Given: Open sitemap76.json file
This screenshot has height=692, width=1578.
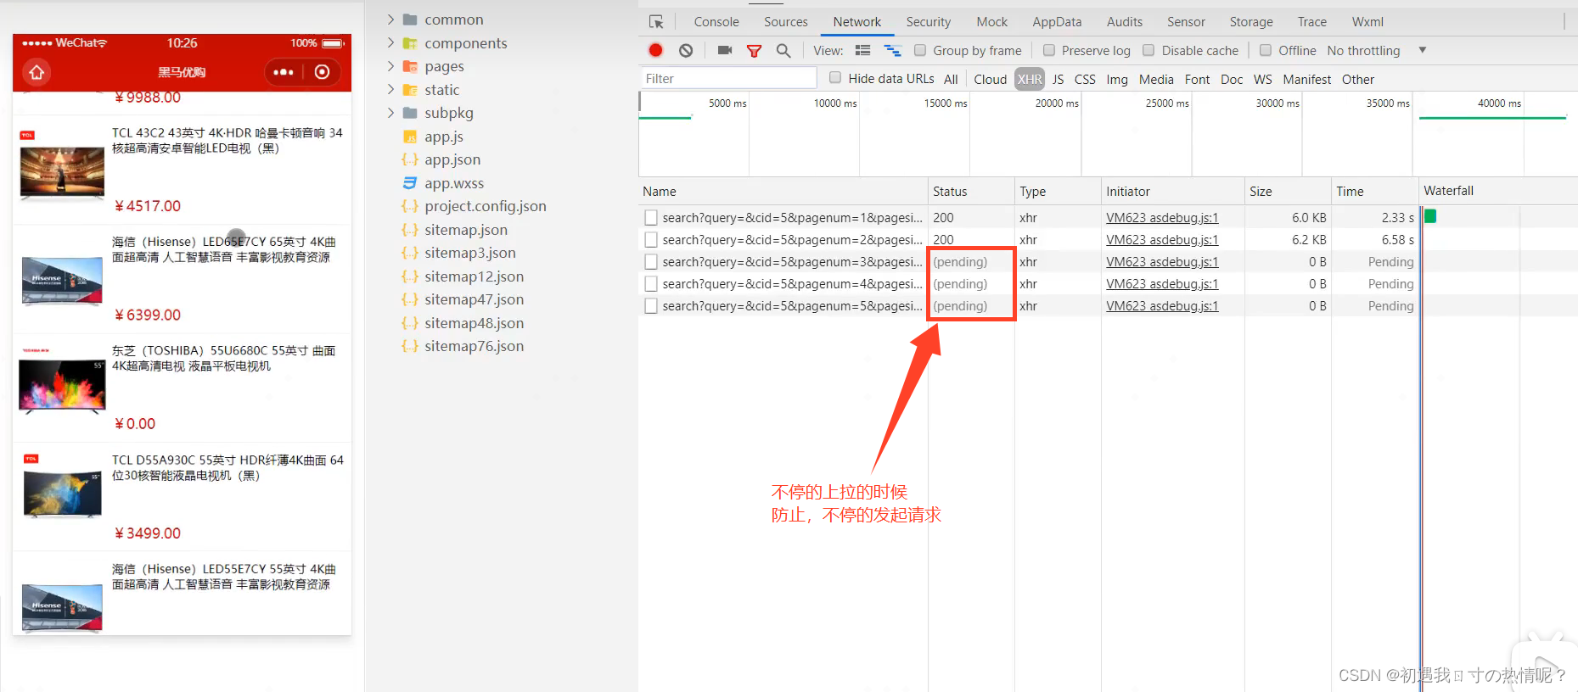Looking at the screenshot, I should pos(475,346).
